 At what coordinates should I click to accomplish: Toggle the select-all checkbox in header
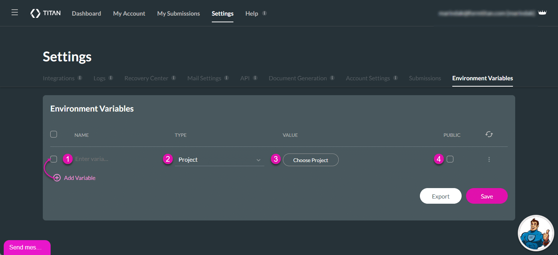coord(54,134)
